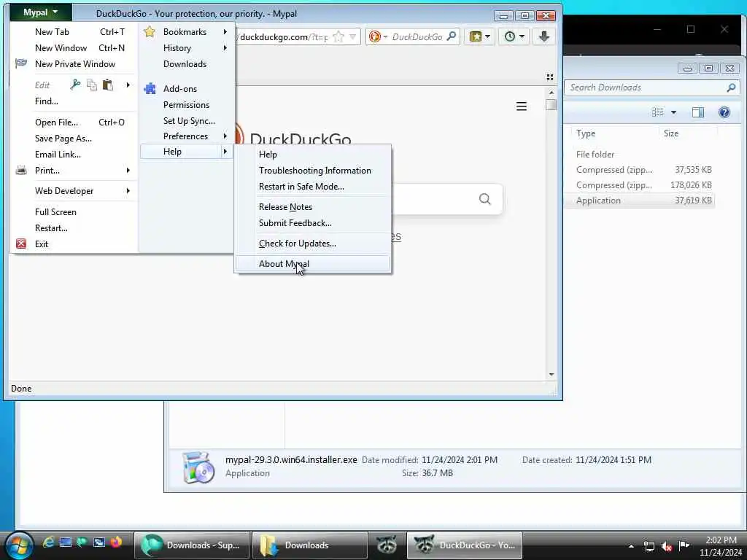Open Downloads from the Mypal menu
Image resolution: width=747 pixels, height=560 pixels.
185,64
